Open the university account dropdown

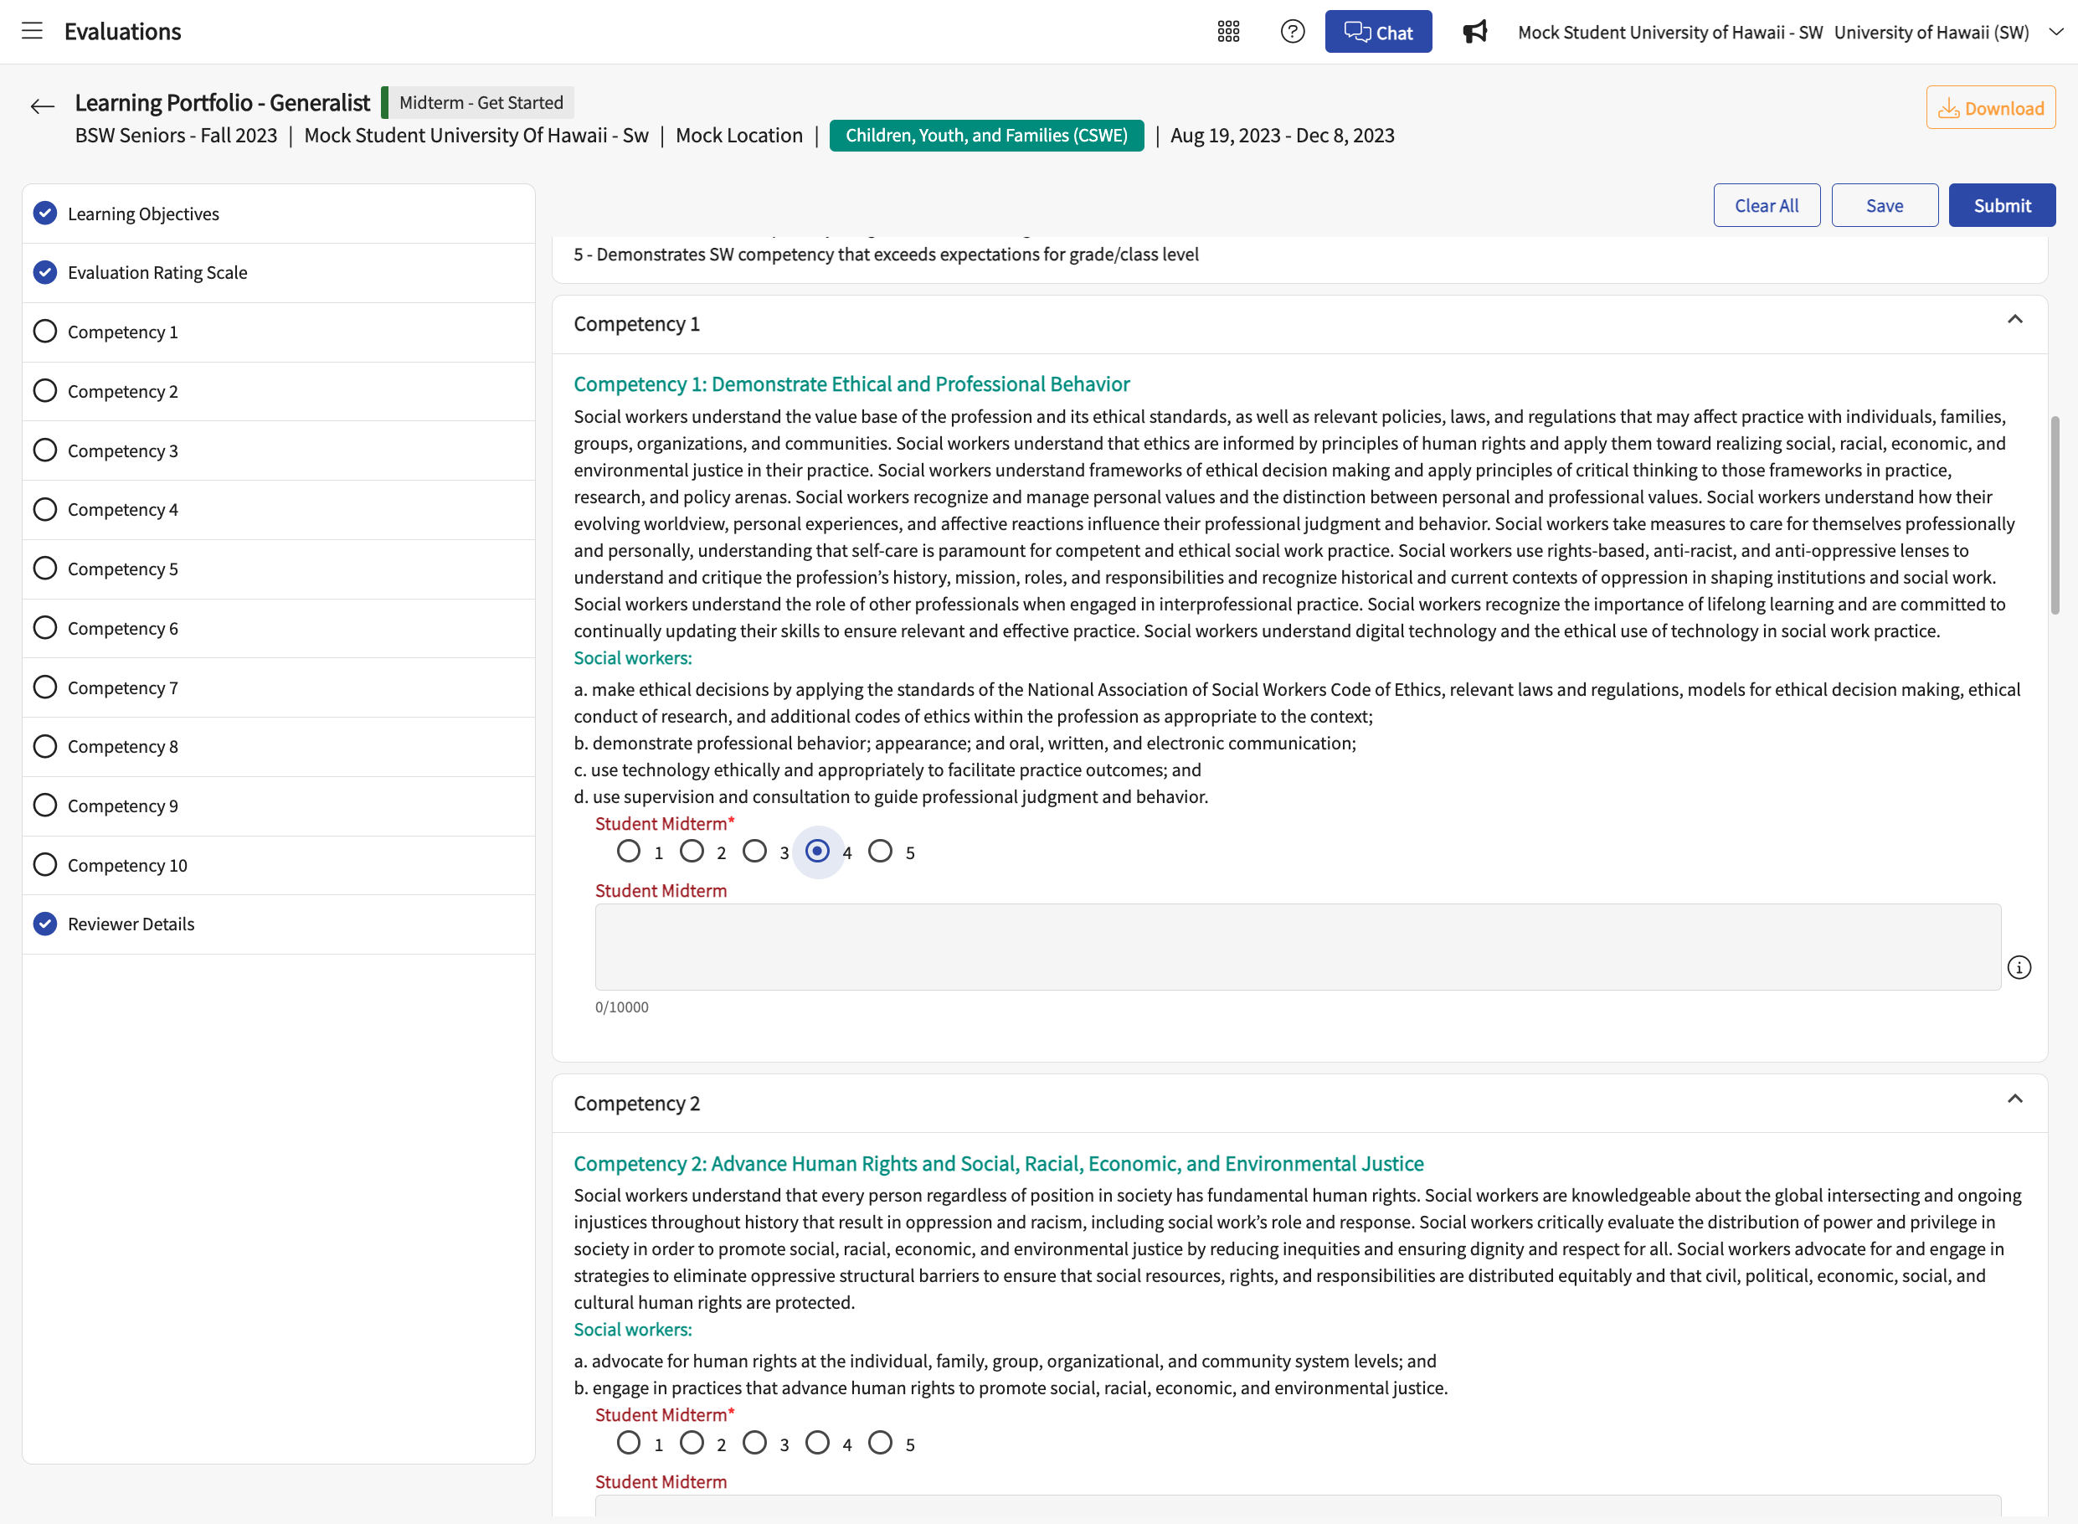pyautogui.click(x=2056, y=31)
